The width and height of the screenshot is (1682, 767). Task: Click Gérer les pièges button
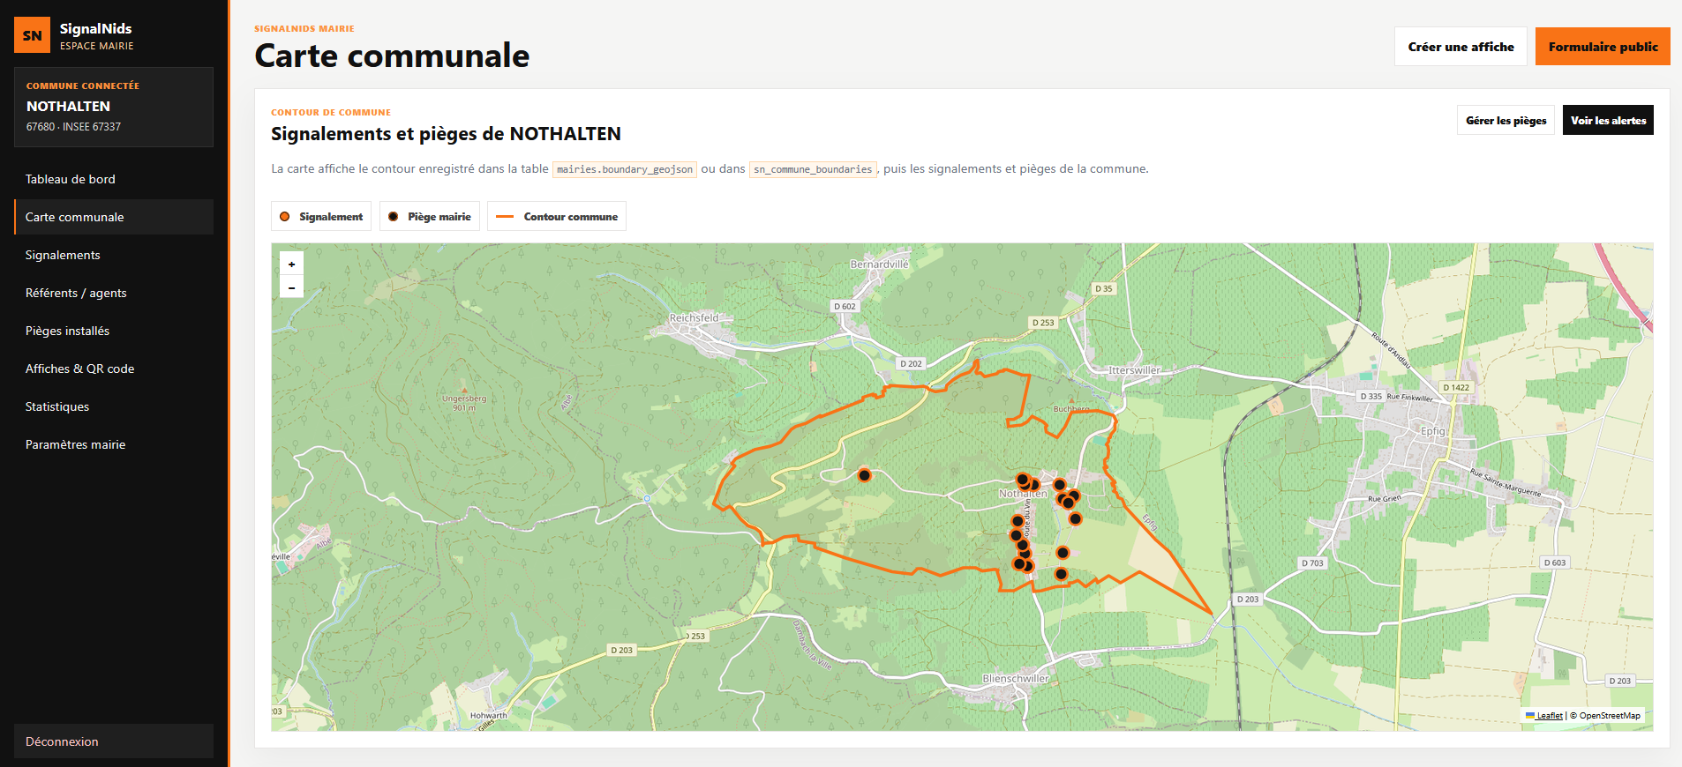tap(1506, 120)
